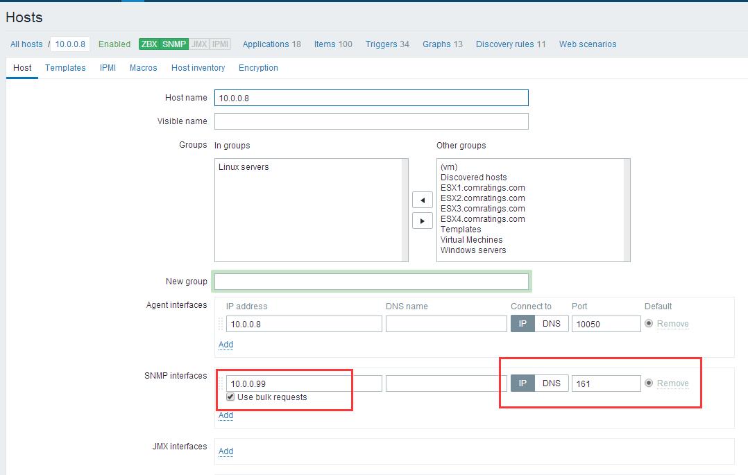Set agent interface connect to IP

pyautogui.click(x=523, y=323)
